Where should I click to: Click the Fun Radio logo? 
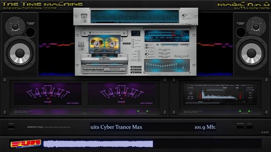click(x=26, y=144)
